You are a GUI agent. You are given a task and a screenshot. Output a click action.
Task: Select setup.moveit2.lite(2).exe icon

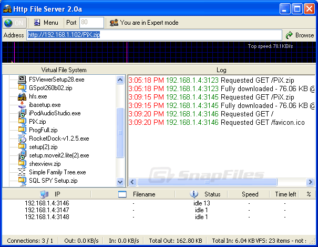pyautogui.click(x=22, y=155)
